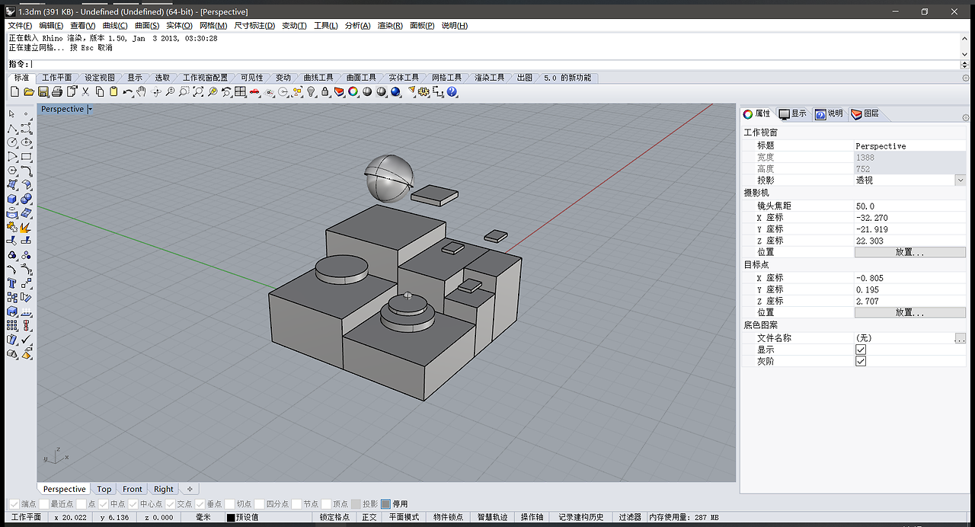Open the toolbar tabs gear options menu
This screenshot has height=527, width=975.
[x=966, y=78]
